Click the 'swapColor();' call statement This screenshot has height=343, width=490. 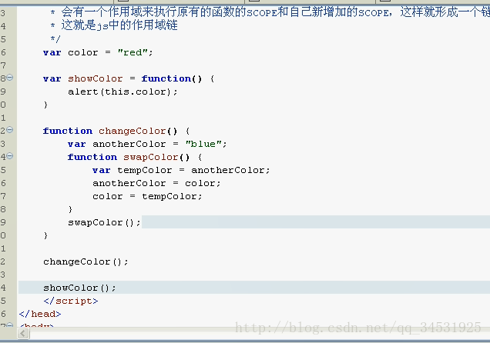coord(104,222)
